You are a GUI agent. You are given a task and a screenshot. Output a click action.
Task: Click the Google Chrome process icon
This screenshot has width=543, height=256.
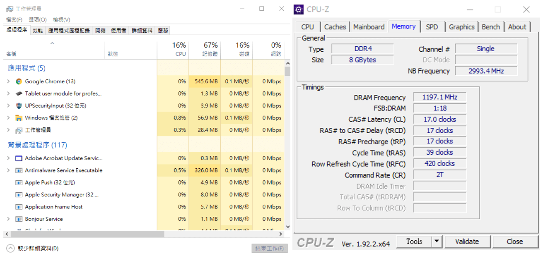[19, 81]
